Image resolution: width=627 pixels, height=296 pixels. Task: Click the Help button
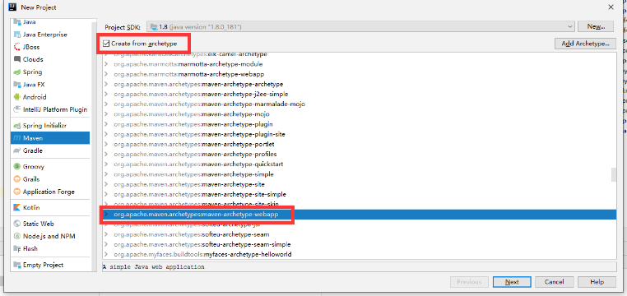click(x=597, y=282)
